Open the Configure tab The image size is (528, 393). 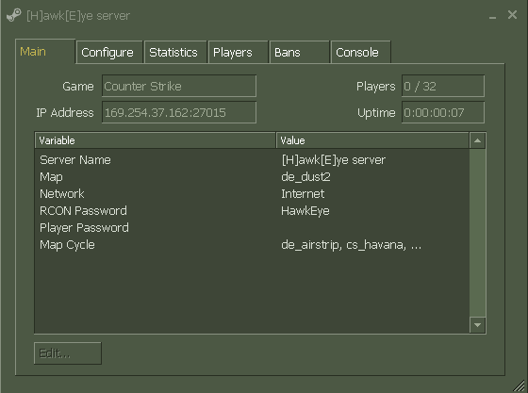[109, 52]
